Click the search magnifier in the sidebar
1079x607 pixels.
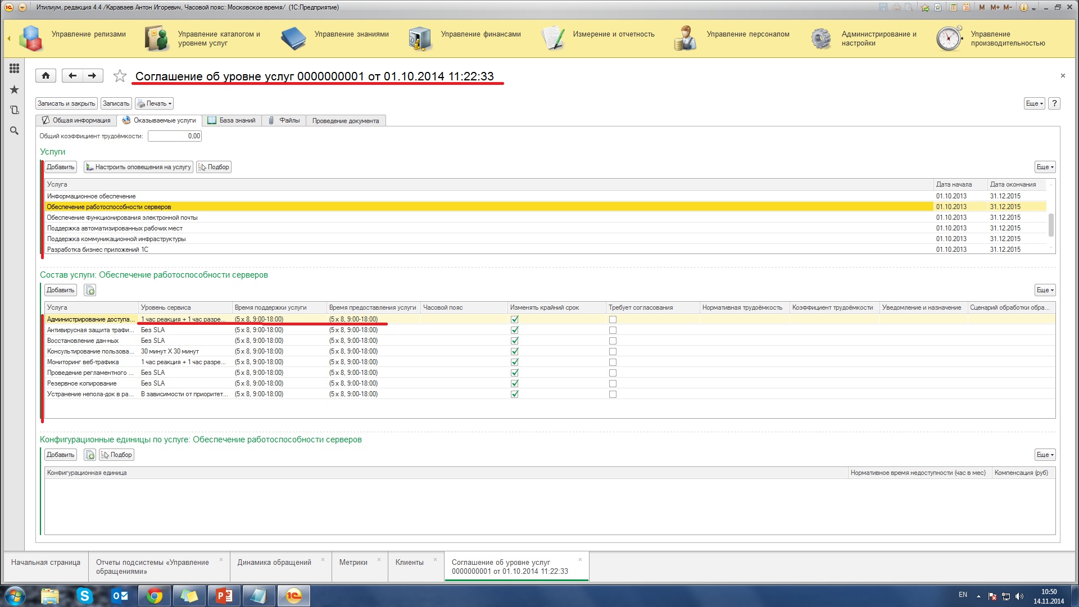coord(14,131)
